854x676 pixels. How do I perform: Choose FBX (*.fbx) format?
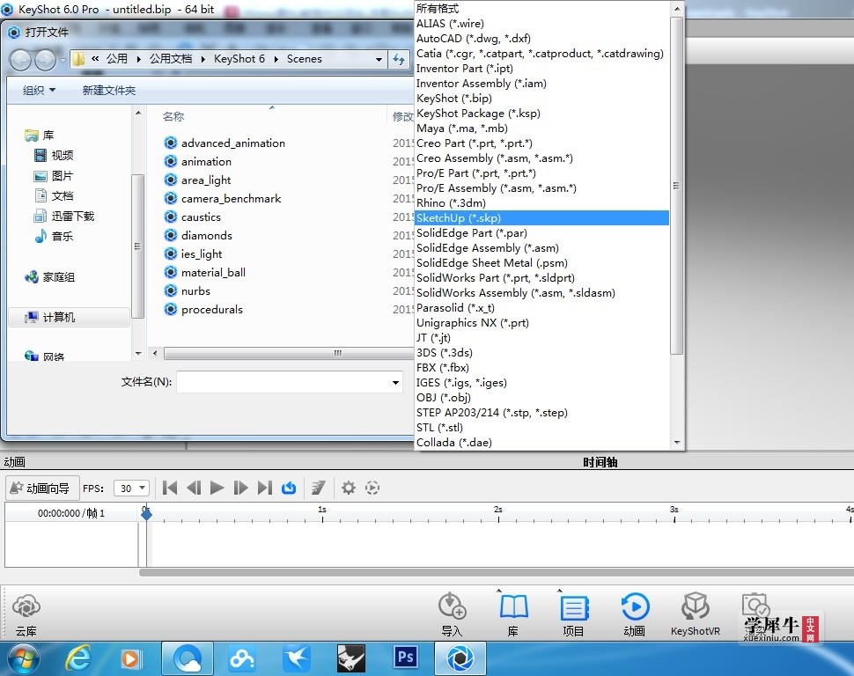tap(542, 367)
